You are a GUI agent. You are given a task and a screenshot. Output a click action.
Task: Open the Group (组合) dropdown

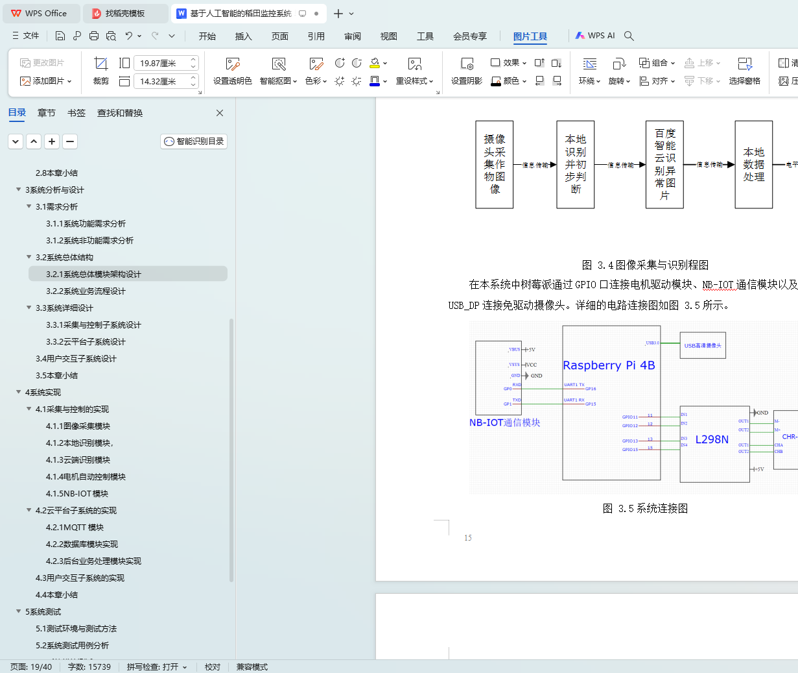(657, 63)
